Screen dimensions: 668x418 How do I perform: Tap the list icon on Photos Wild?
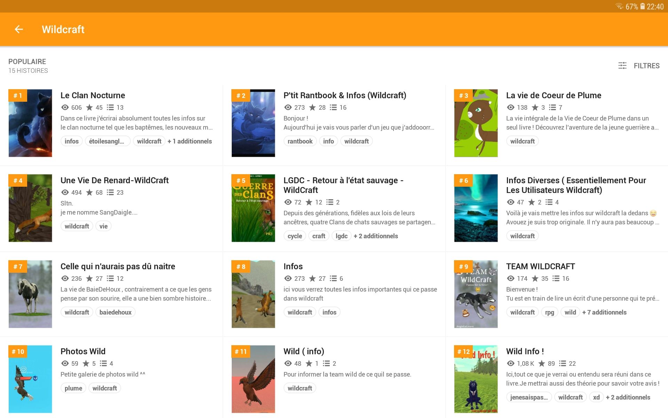(x=103, y=363)
